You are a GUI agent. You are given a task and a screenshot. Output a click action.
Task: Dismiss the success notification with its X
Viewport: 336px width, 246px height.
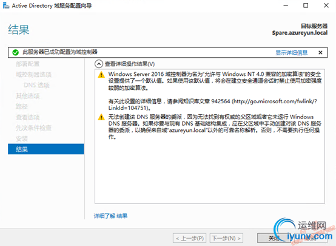tap(320, 52)
